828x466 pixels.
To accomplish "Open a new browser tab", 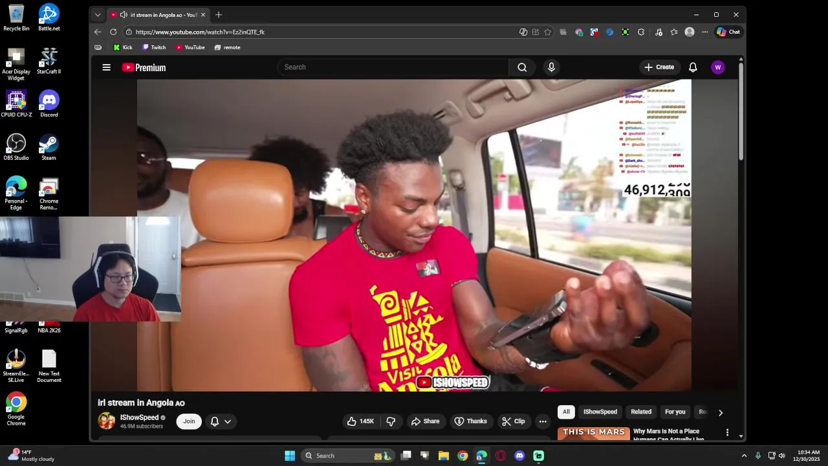I will coord(219,14).
